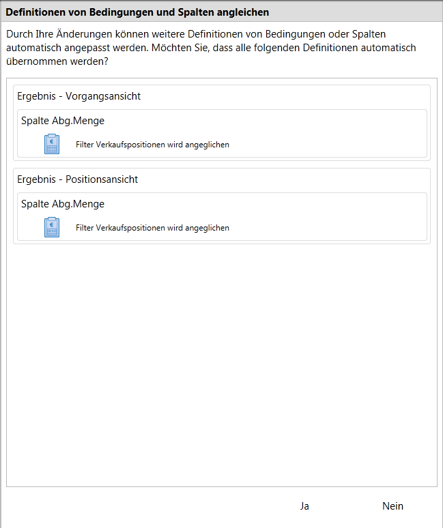443x528 pixels.
Task: Click the dialog title 'Definitionen von Bedingungen und Spalten angleichen'
Action: pyautogui.click(x=137, y=12)
